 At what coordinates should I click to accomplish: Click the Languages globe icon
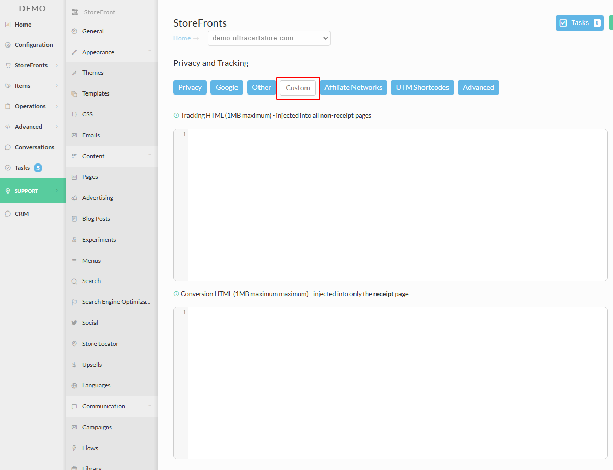click(x=74, y=385)
